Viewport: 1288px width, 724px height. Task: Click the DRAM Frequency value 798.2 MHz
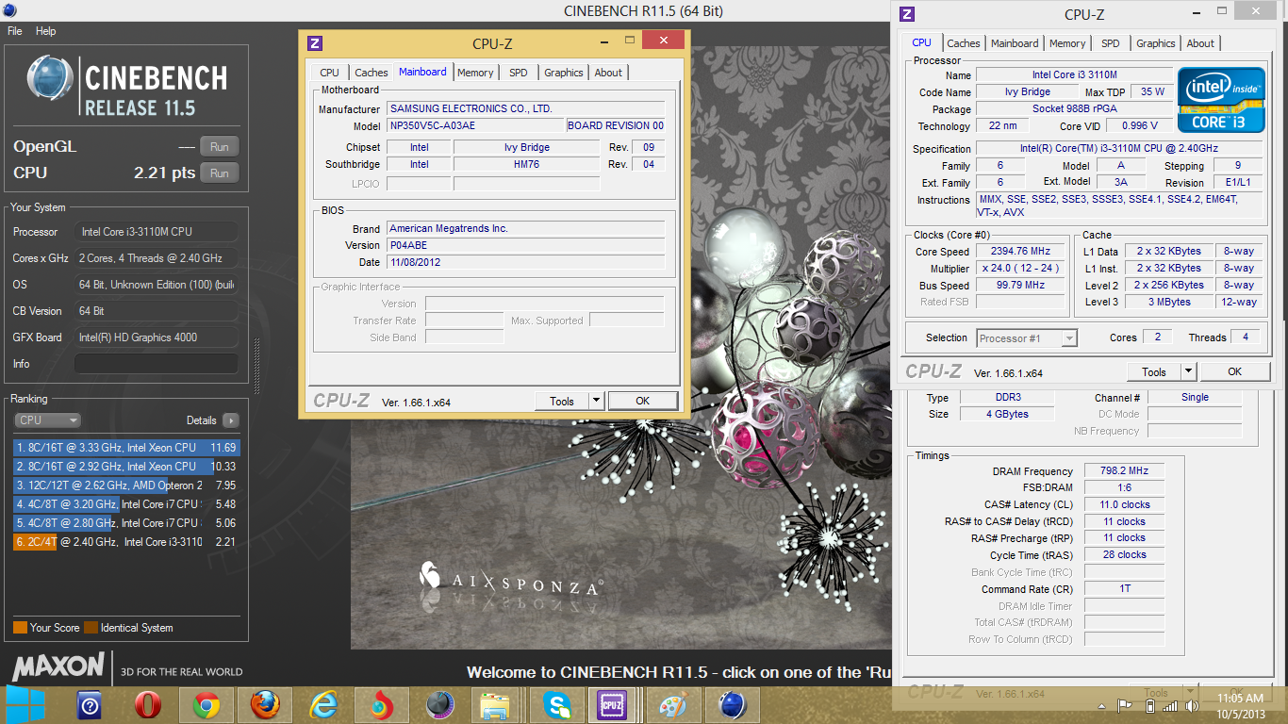[1122, 471]
